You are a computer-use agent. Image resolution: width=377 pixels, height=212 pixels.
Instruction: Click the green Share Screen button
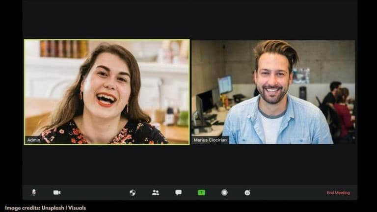coord(201,192)
